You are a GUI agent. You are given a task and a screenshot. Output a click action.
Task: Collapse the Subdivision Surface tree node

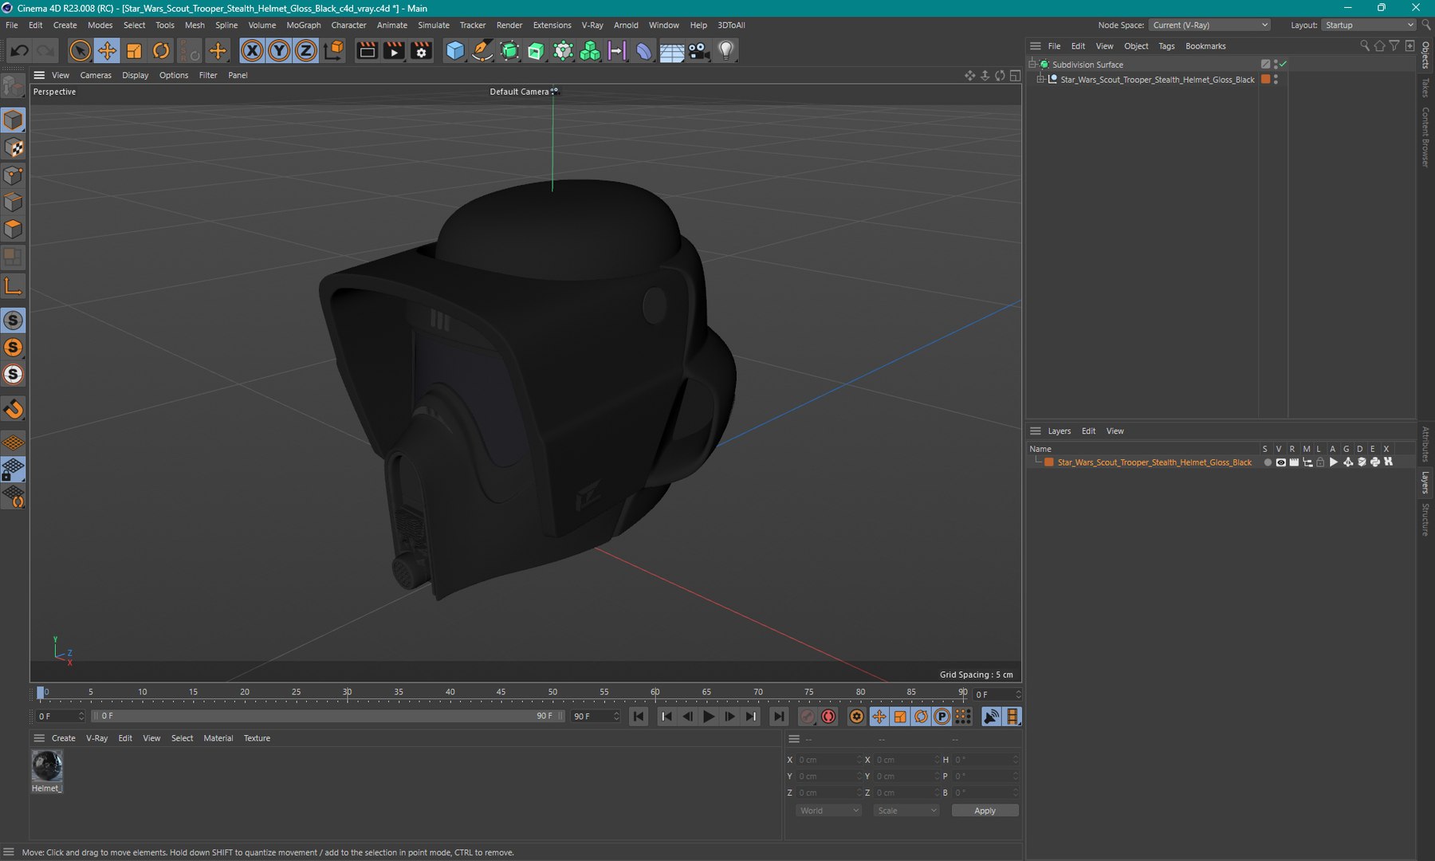coord(1032,64)
